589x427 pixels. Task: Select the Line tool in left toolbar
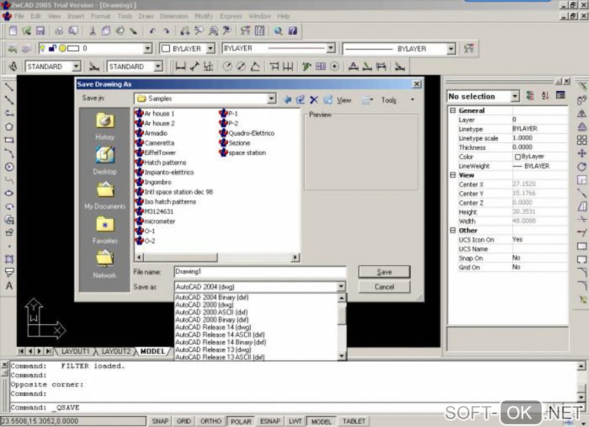coord(9,87)
